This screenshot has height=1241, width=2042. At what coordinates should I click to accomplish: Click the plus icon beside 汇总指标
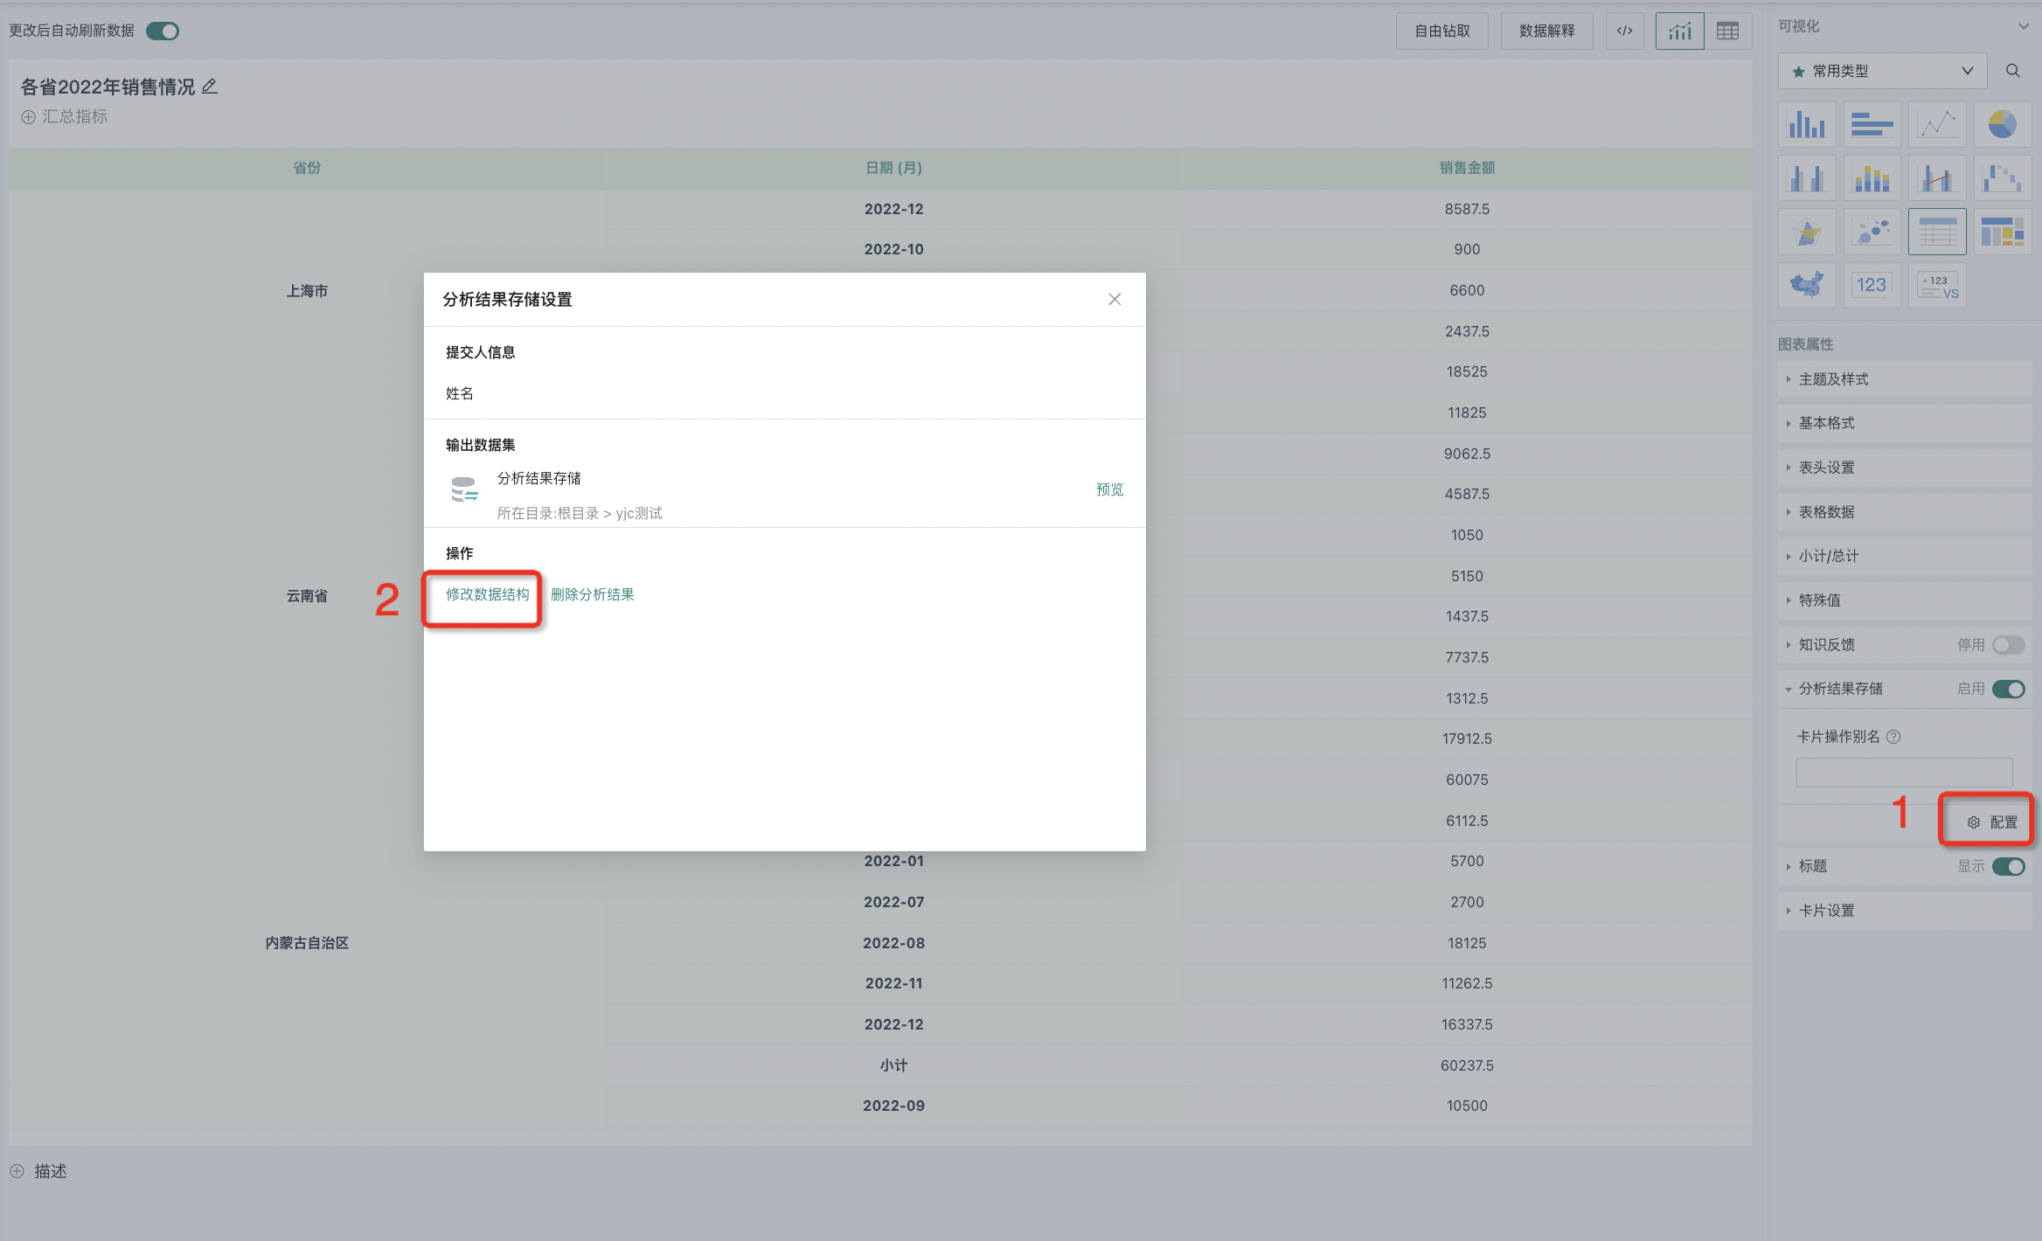click(28, 117)
